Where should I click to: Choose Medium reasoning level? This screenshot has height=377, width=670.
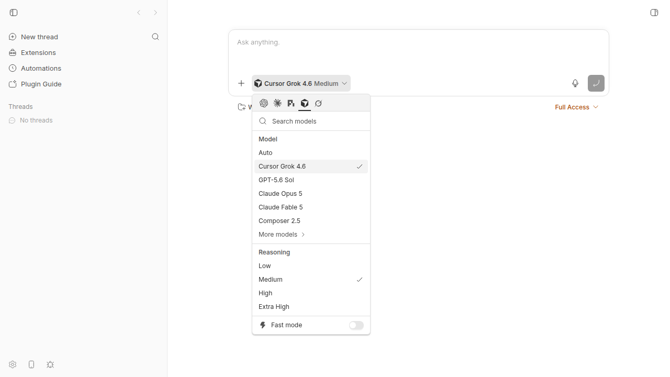[x=311, y=280]
